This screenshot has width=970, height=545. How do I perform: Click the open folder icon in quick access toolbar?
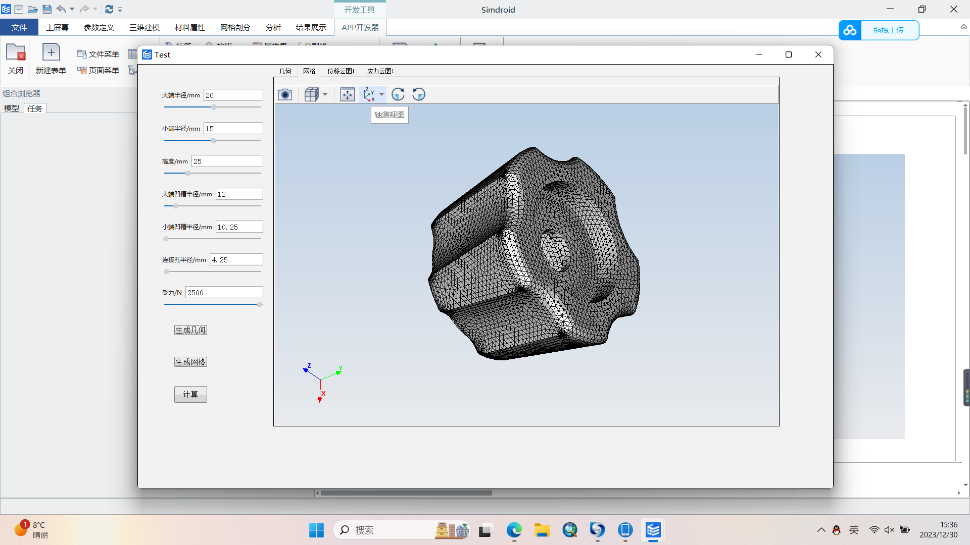pos(32,9)
